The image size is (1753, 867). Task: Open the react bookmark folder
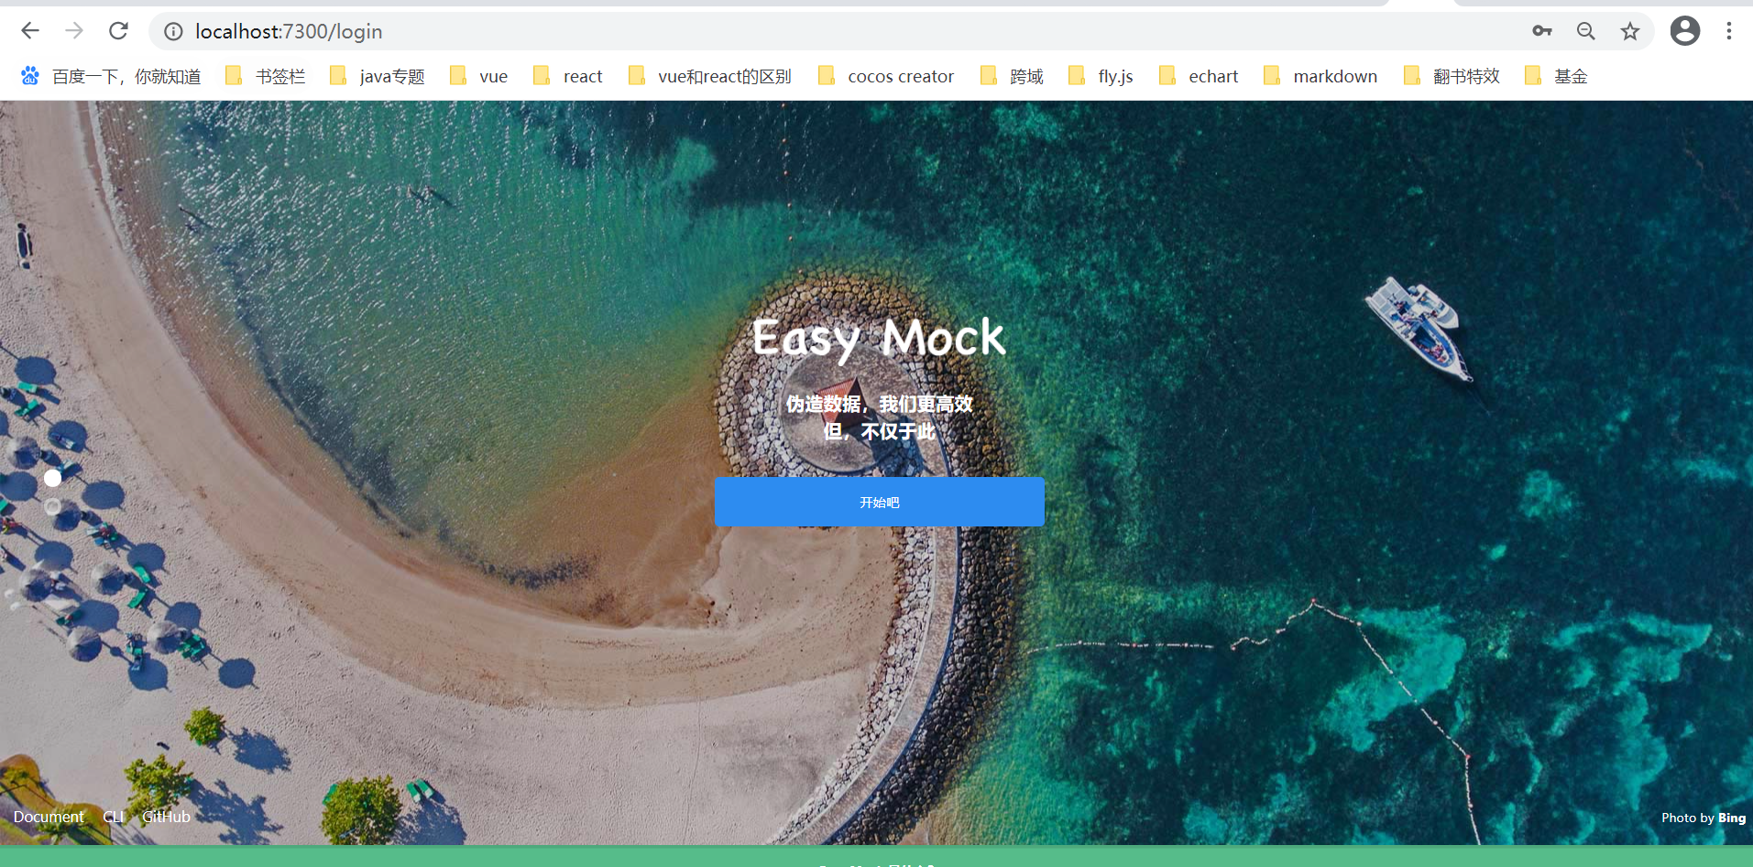coord(567,76)
